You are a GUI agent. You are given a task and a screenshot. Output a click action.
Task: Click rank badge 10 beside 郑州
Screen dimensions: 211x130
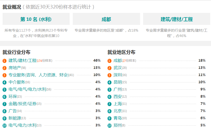pos(109,126)
